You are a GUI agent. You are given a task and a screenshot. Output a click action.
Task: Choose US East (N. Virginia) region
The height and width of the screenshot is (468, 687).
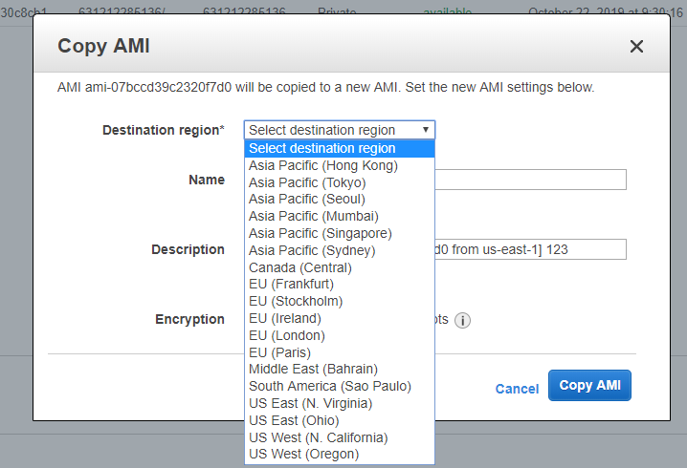point(339,403)
